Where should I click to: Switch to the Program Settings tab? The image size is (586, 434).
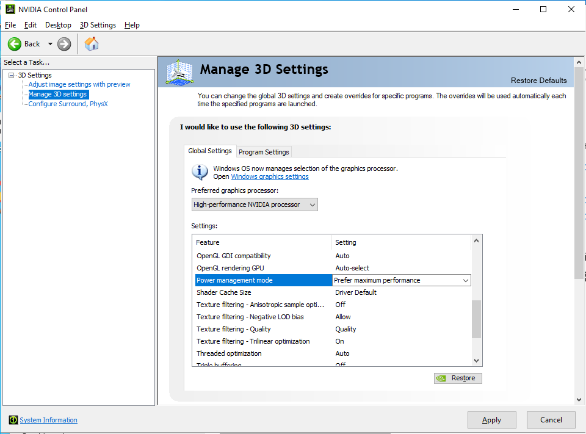[264, 152]
